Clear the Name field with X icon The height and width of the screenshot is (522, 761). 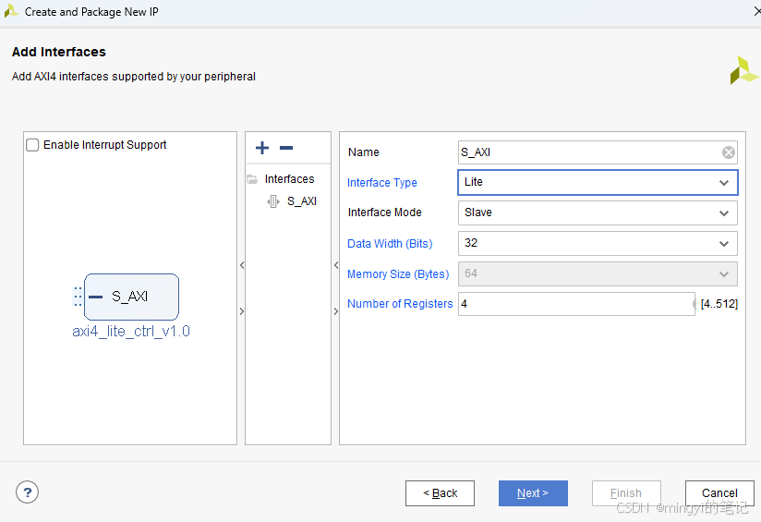pos(728,152)
